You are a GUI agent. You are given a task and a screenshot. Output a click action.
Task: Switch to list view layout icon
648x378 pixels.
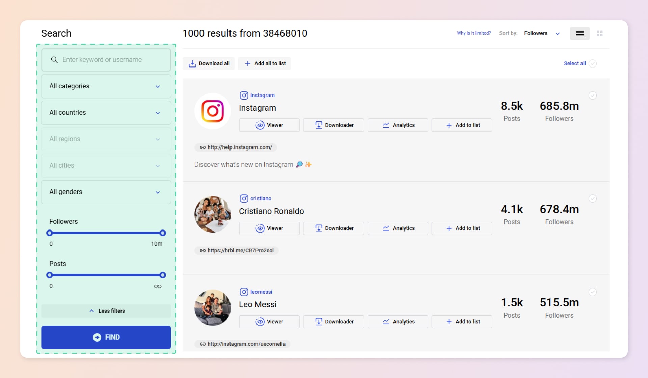point(579,33)
